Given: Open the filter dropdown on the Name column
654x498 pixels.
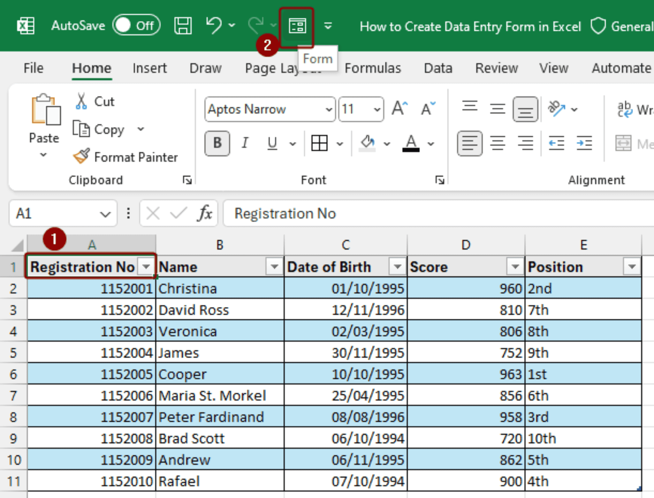Looking at the screenshot, I should (274, 267).
